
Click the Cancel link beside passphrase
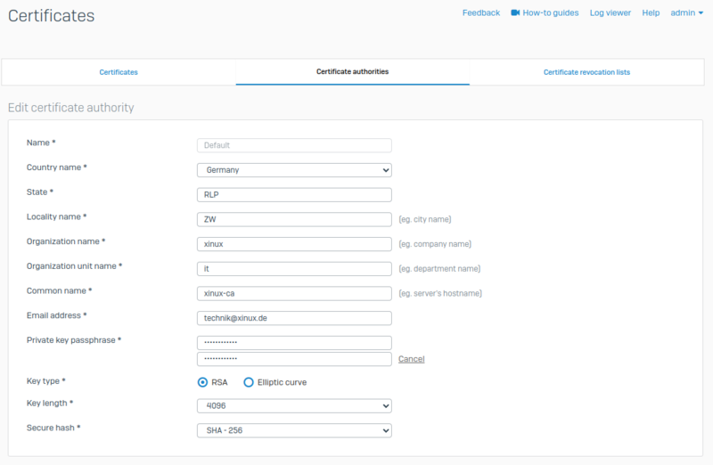click(411, 359)
